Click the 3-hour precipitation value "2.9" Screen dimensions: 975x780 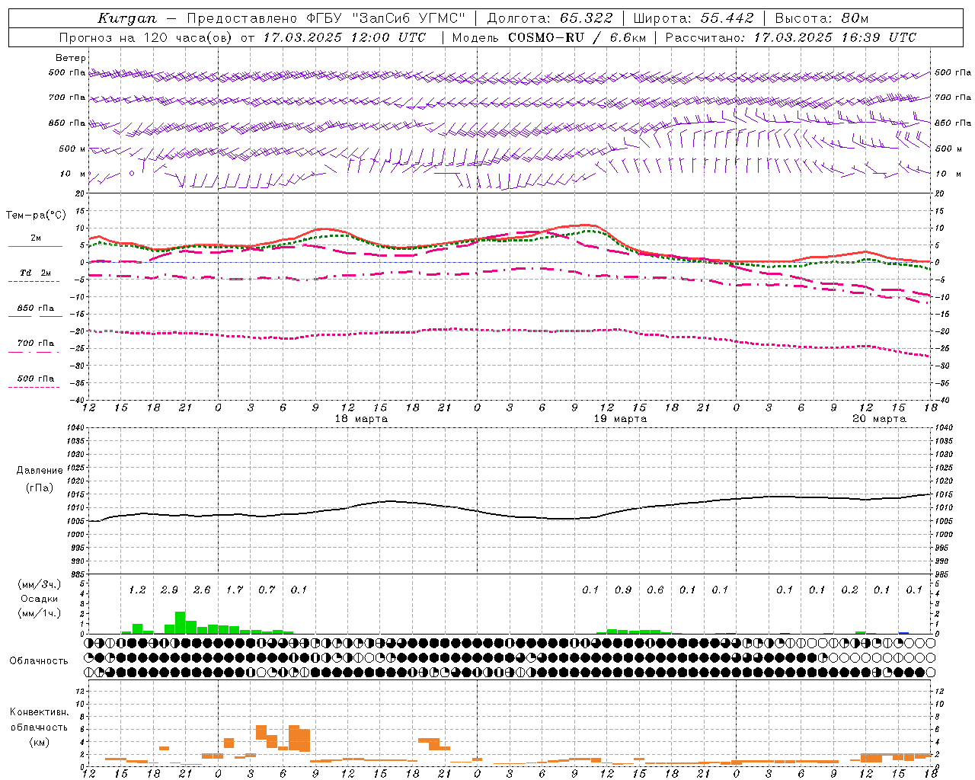click(x=169, y=590)
